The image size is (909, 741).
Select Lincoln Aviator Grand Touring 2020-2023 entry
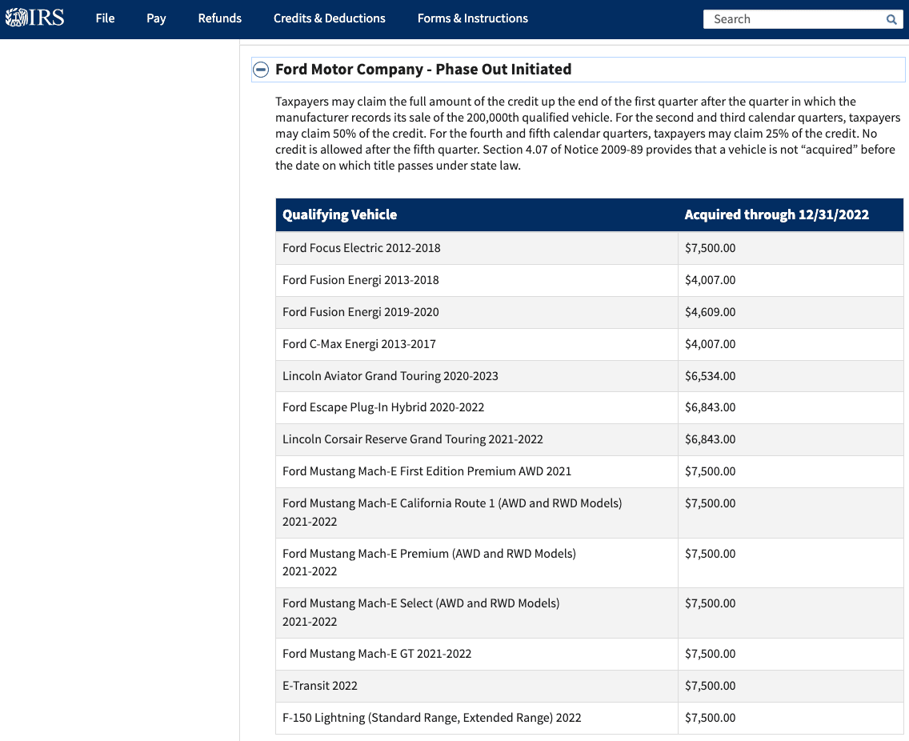coord(390,376)
